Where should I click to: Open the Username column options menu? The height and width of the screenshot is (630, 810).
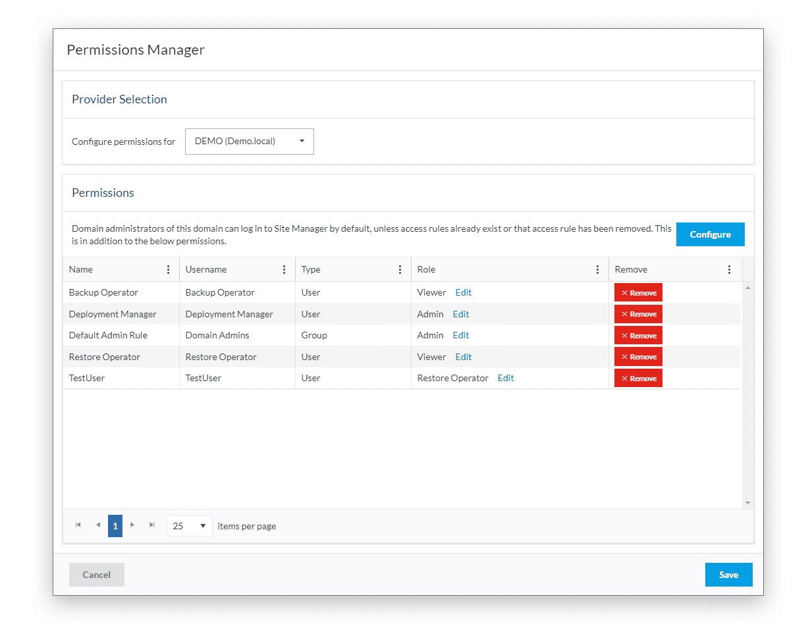tap(284, 269)
